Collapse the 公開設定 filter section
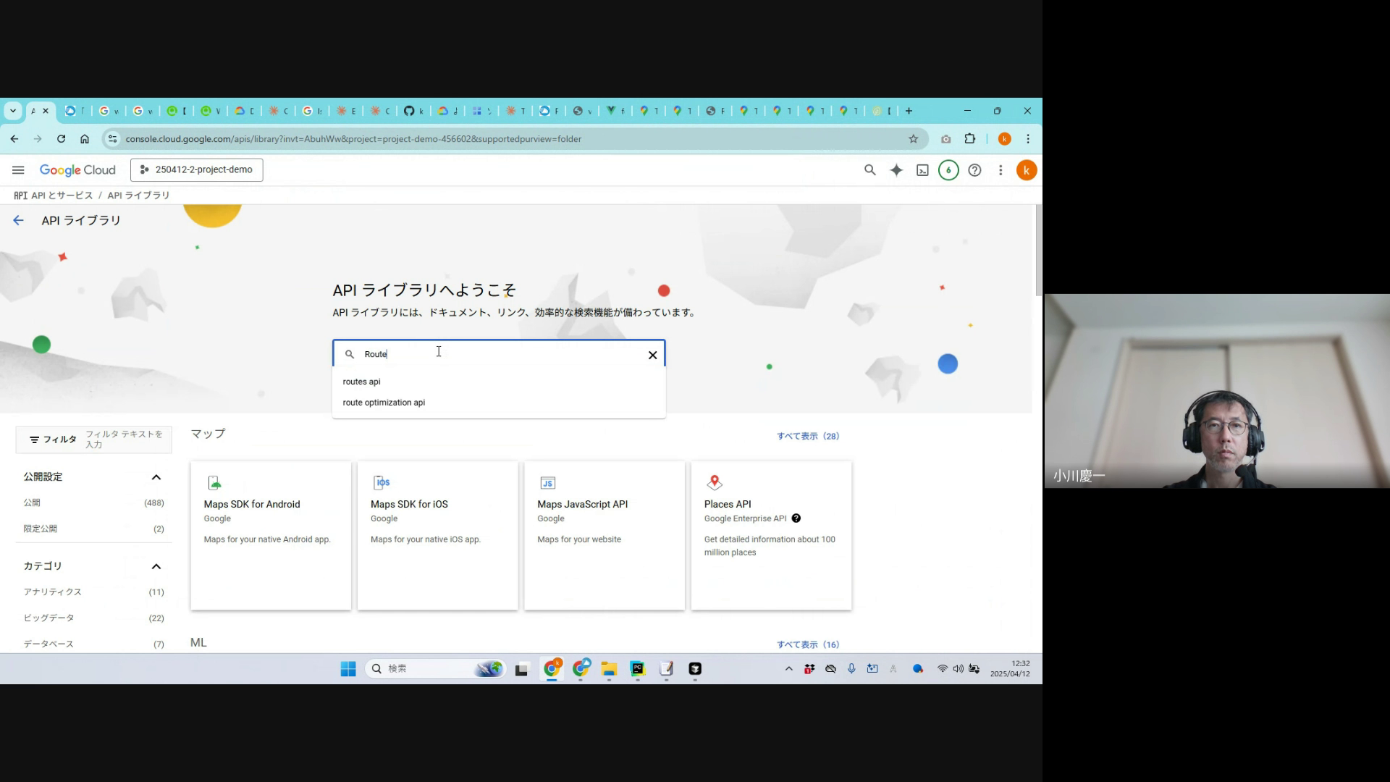Viewport: 1390px width, 782px height. (x=156, y=477)
